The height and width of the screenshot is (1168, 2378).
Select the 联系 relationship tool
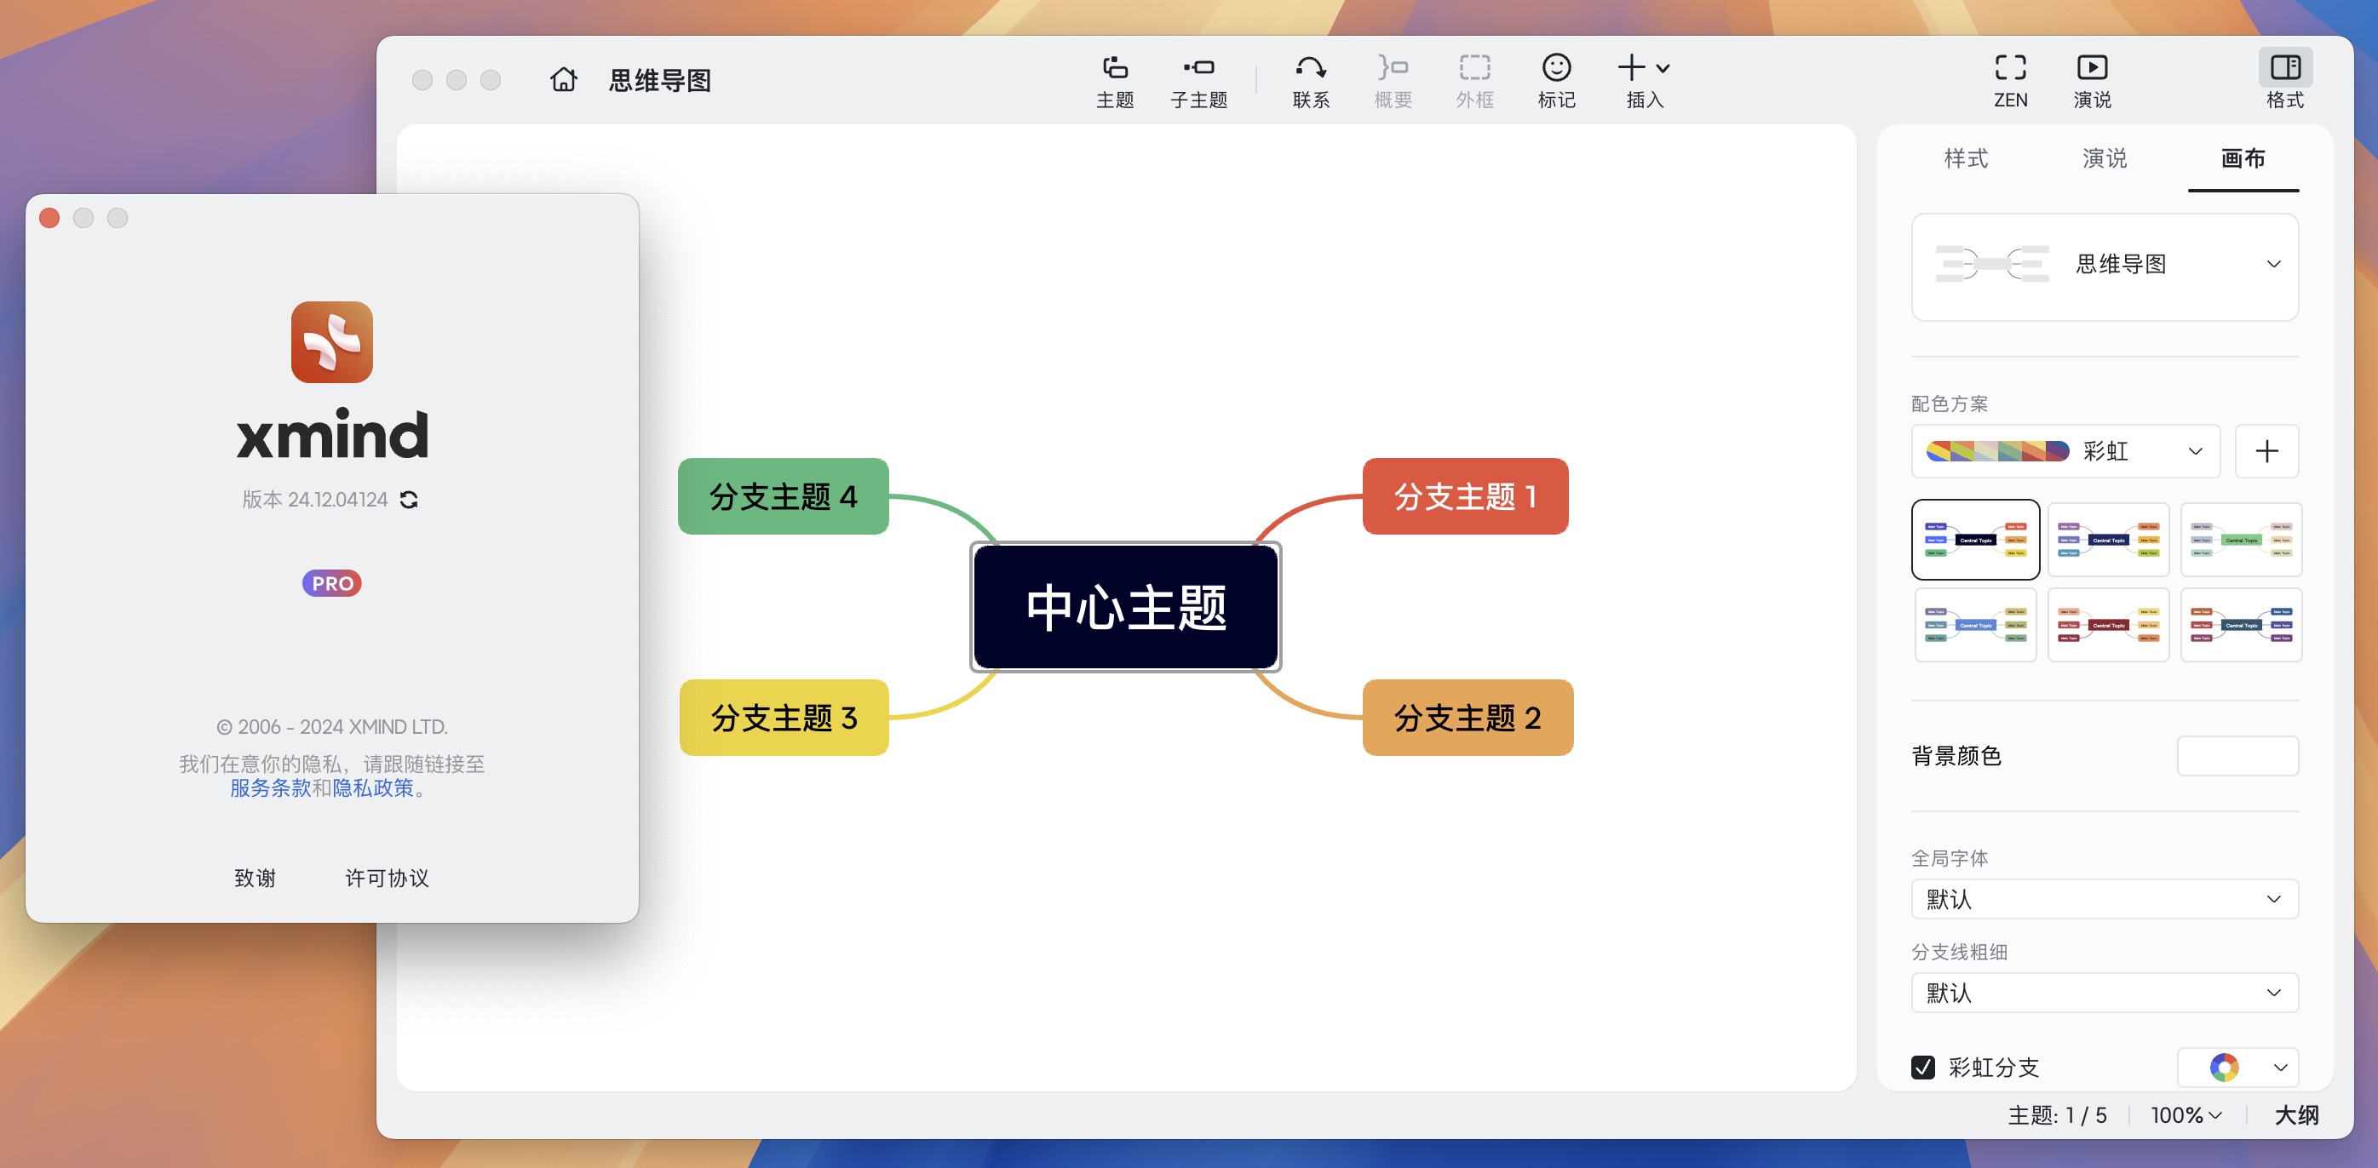point(1310,81)
